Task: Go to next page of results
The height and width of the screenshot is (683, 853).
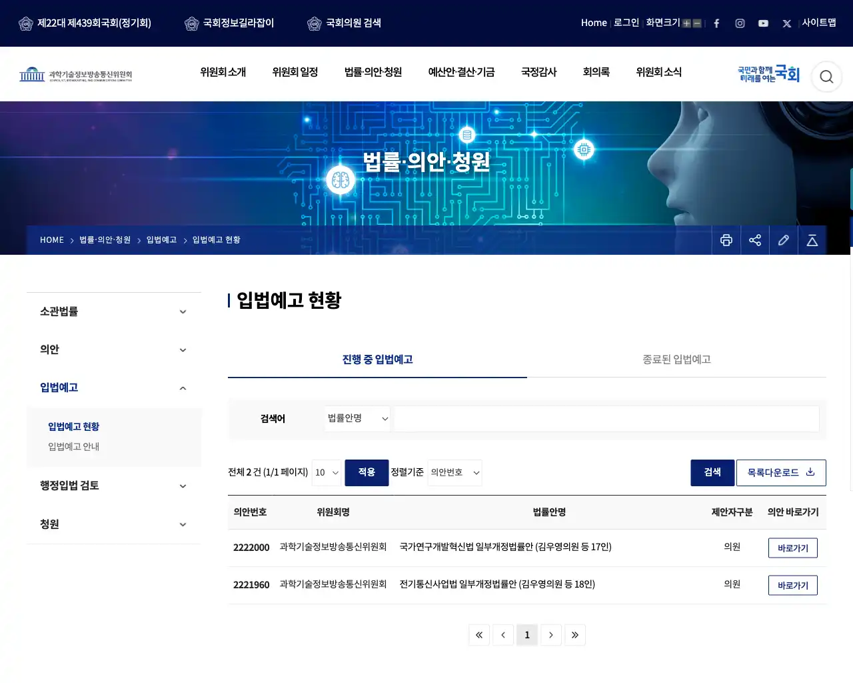Action: [x=551, y=635]
